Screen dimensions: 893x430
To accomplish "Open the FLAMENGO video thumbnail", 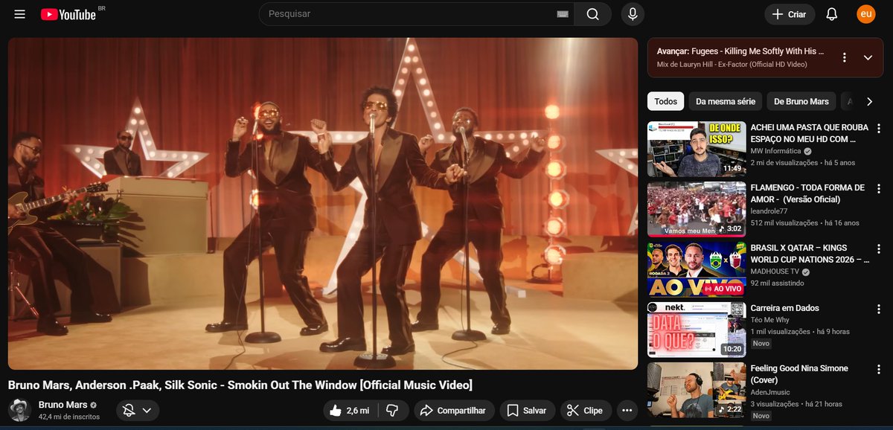I will coord(697,209).
